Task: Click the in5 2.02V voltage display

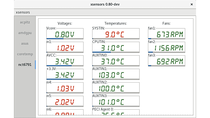Action: 65,102
